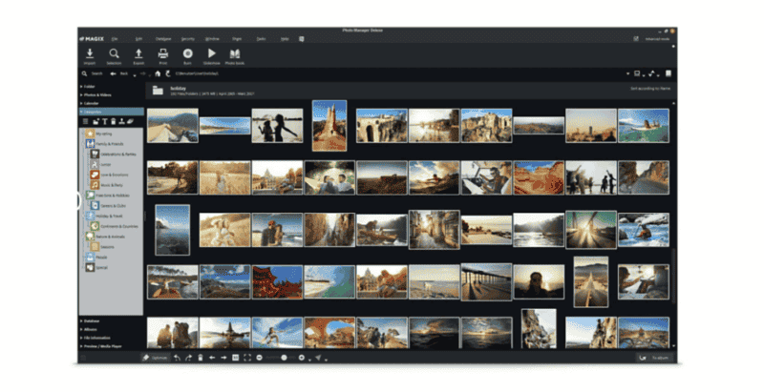764x392 pixels.
Task: Open the Security menu
Action: click(x=187, y=39)
